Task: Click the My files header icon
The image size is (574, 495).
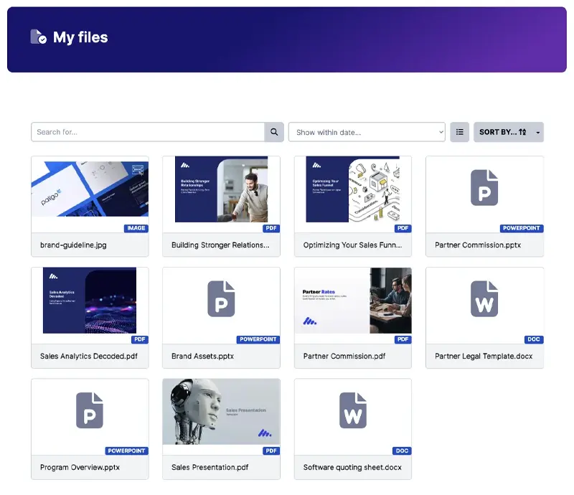Action: [39, 37]
